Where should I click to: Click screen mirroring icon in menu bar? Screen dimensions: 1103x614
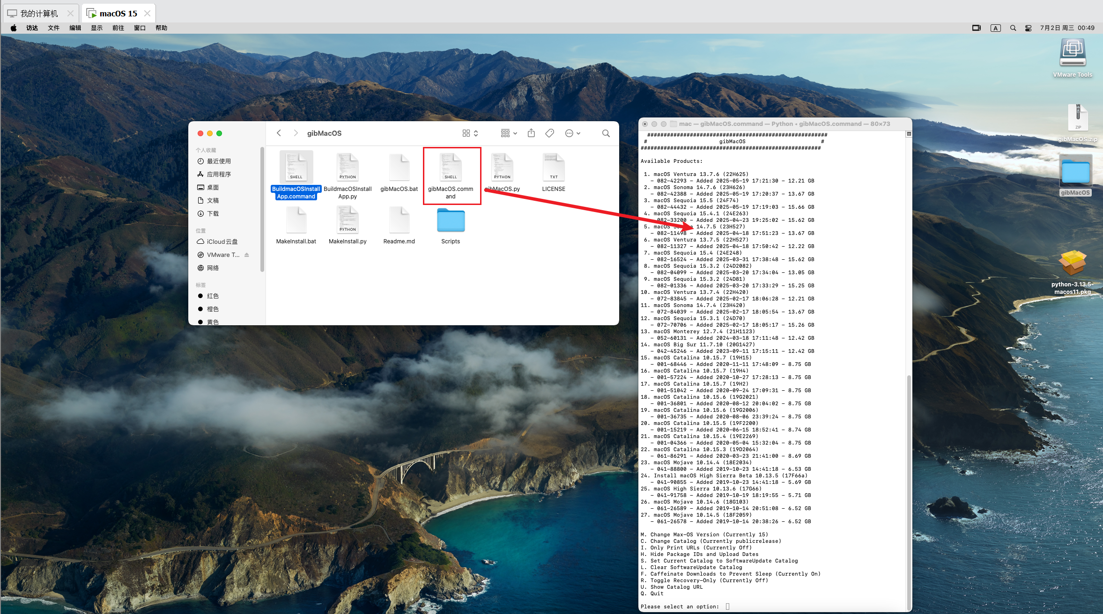977,28
